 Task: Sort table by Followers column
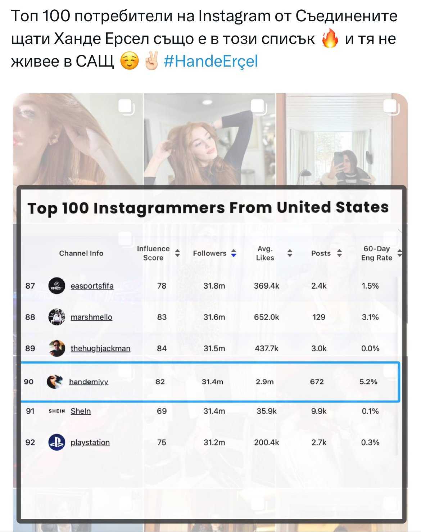click(x=234, y=253)
